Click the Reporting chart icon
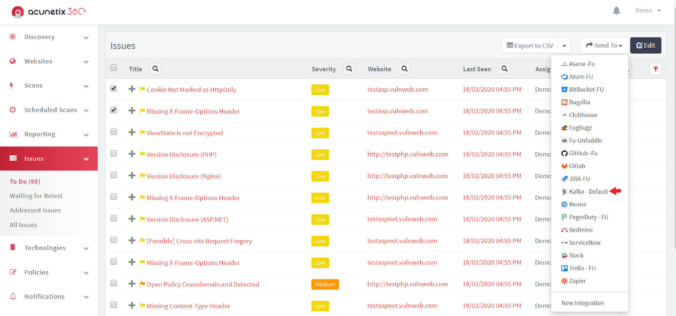This screenshot has height=316, width=676. coord(14,134)
